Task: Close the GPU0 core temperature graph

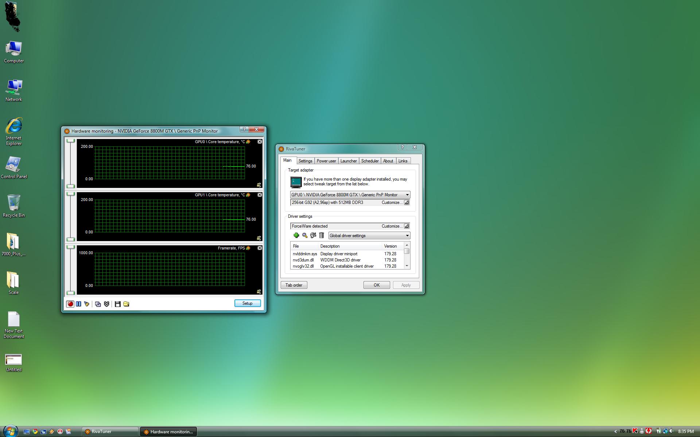Action: point(260,142)
